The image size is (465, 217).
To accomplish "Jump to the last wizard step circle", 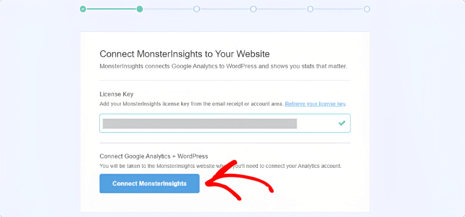I will pyautogui.click(x=367, y=9).
